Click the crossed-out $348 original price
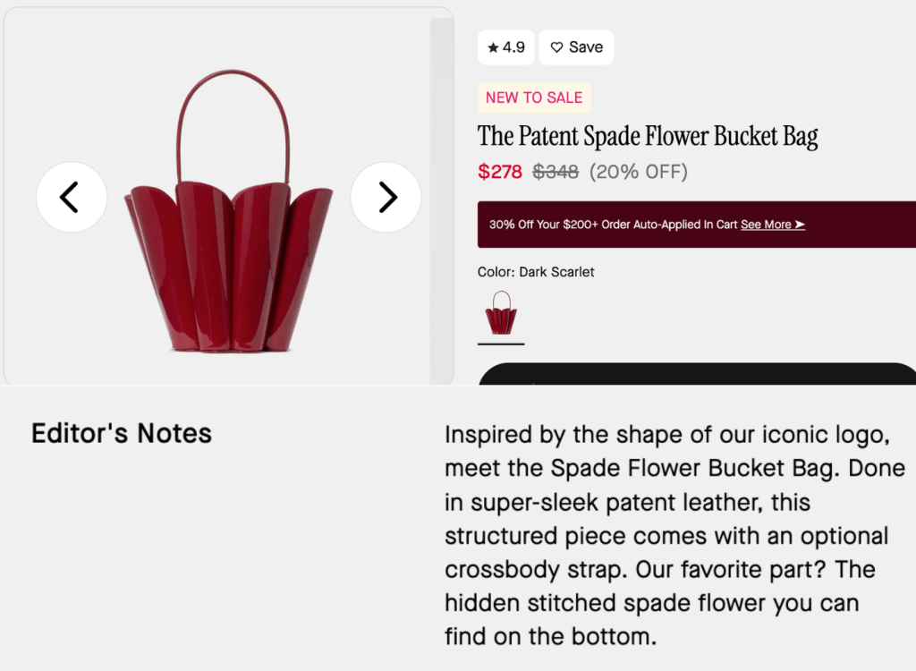 pos(556,172)
